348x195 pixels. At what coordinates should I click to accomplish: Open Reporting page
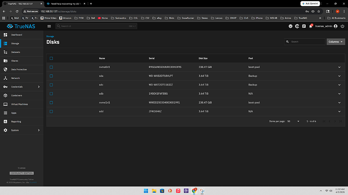(x=22, y=122)
